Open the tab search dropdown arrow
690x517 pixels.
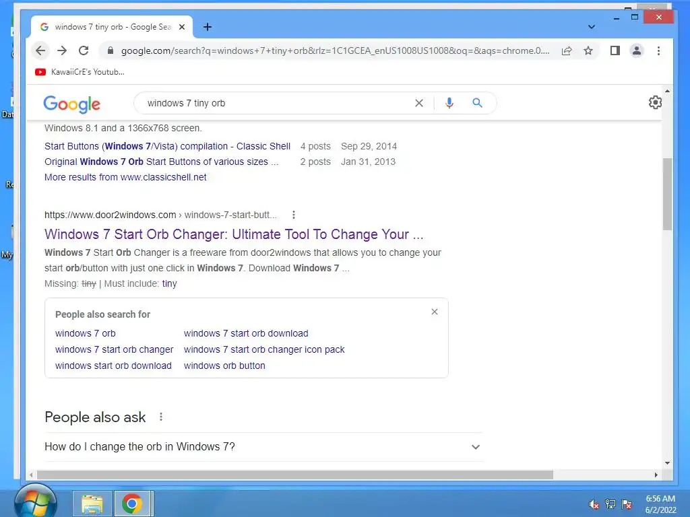click(592, 27)
